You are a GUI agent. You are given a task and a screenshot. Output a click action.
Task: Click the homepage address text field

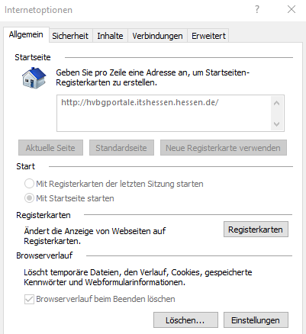pyautogui.click(x=164, y=113)
